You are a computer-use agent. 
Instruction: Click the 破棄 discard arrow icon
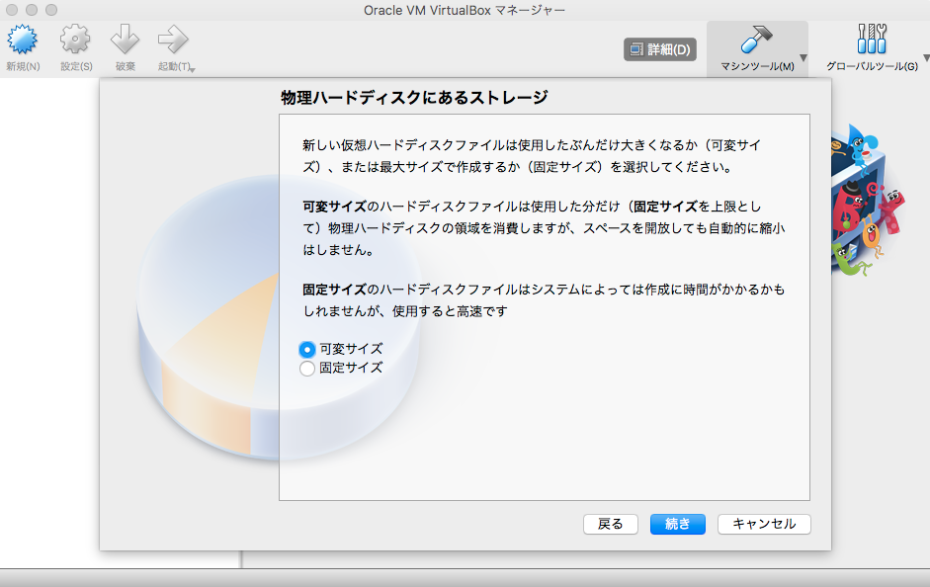click(x=123, y=40)
